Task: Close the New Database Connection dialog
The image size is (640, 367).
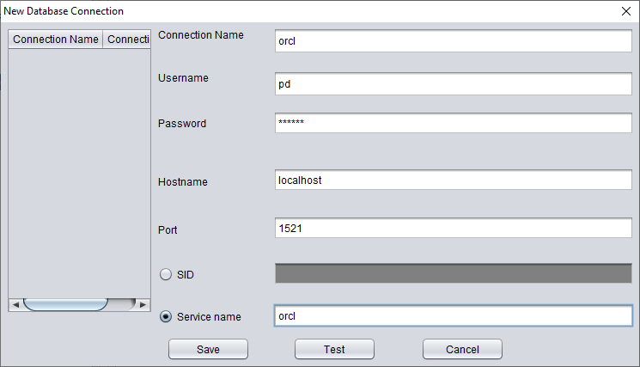Action: click(626, 11)
